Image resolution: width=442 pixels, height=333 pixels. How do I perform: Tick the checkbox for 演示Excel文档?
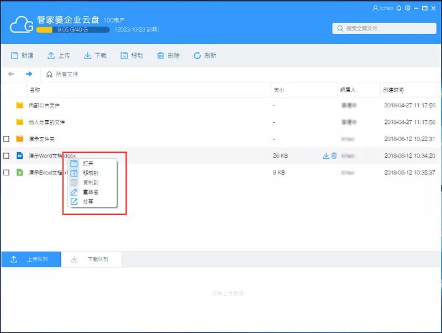tap(6, 173)
